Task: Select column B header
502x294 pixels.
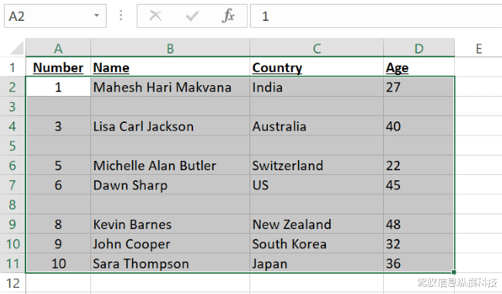Action: (x=170, y=49)
